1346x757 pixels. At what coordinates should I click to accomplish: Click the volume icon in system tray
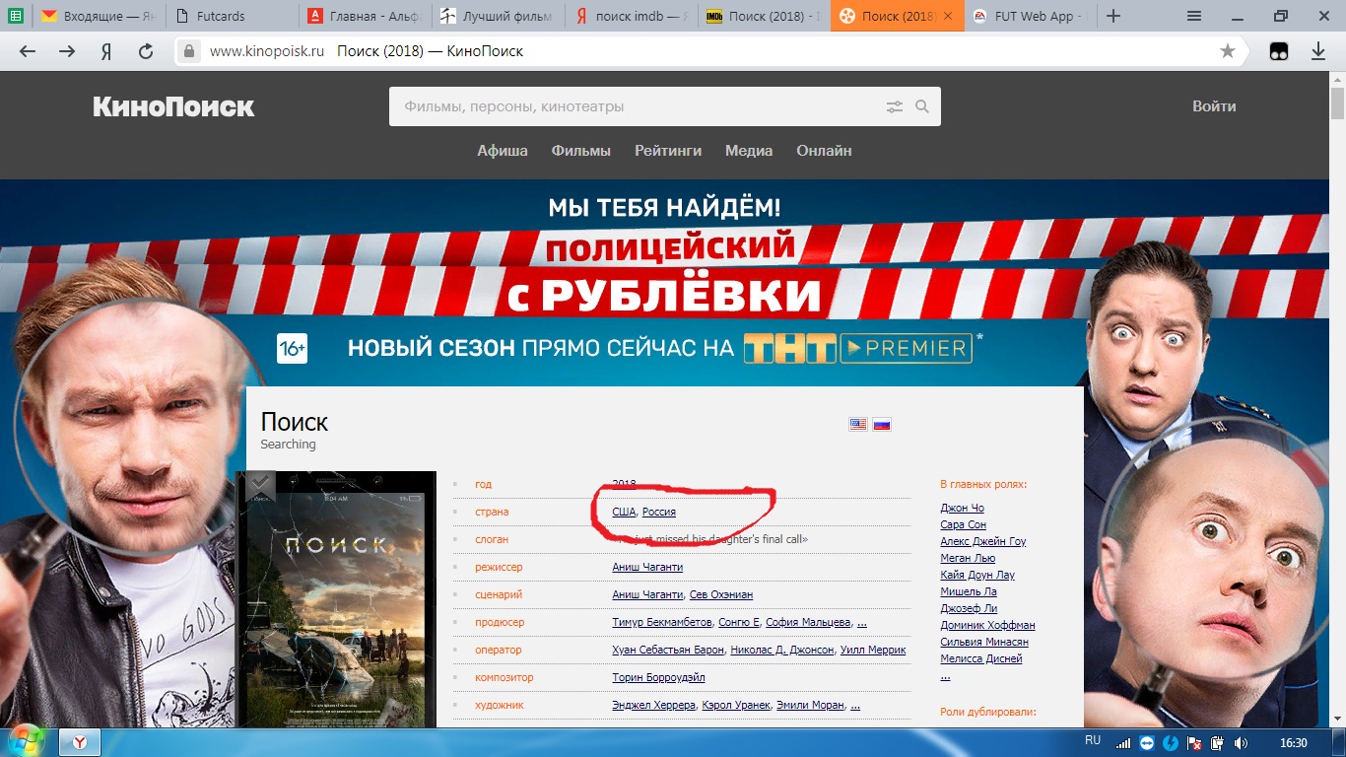(1240, 743)
